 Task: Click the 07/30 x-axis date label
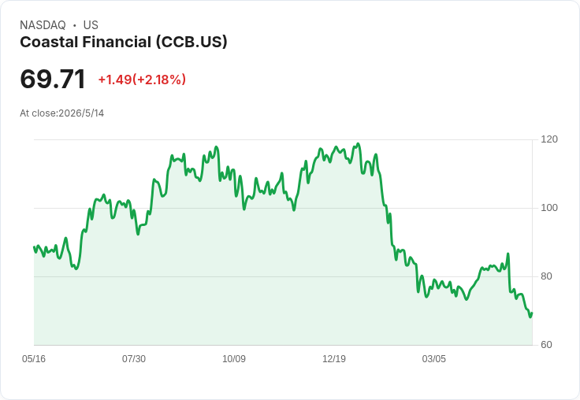(134, 359)
